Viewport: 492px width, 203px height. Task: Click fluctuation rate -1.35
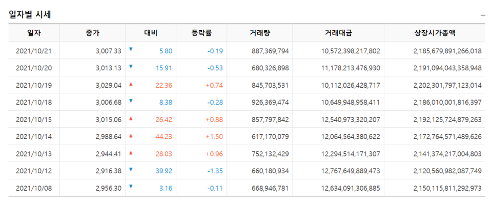tap(215, 171)
